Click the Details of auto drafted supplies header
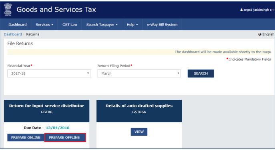This screenshot has height=150, width=275. tap(139, 106)
